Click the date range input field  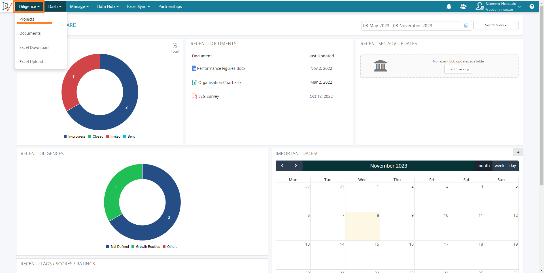tap(411, 25)
